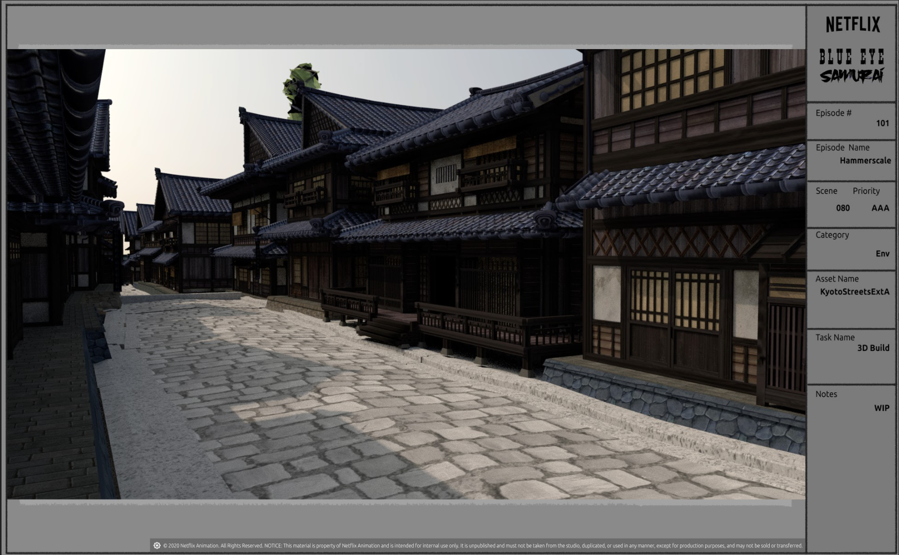This screenshot has width=899, height=555.
Task: Select the 'Priority' label
Action: [x=866, y=191]
